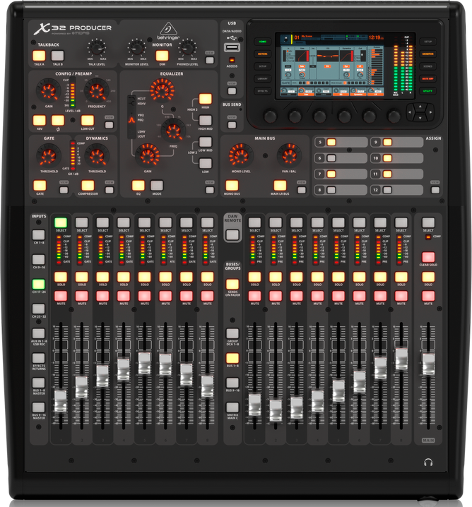Screen dimensions: 472x507
Task: Select the BUS 1-8 MASTER layer
Action: click(38, 383)
